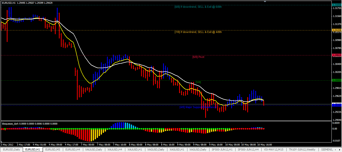Open the XAGUSD,H1 chart tab

coord(177,150)
